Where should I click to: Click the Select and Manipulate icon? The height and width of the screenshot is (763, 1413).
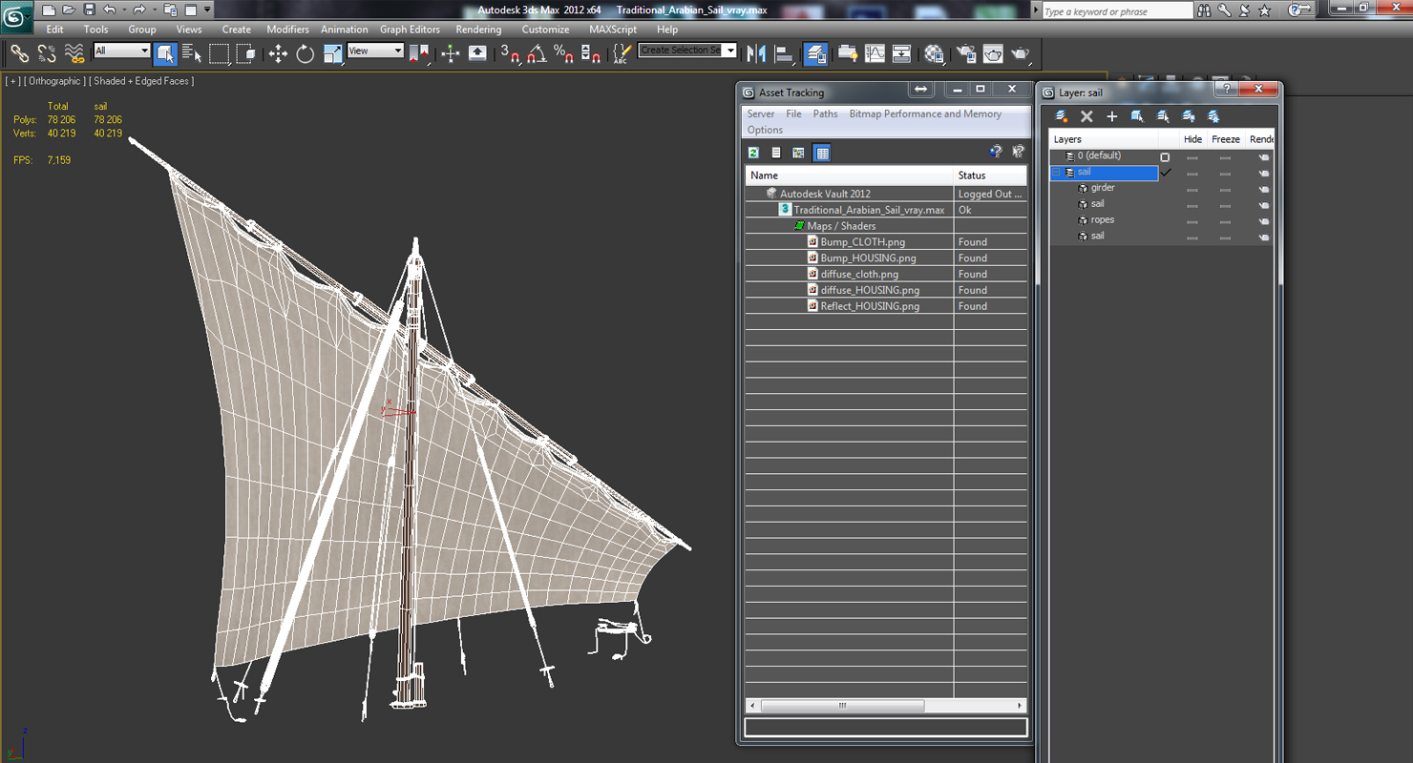pyautogui.click(x=451, y=53)
